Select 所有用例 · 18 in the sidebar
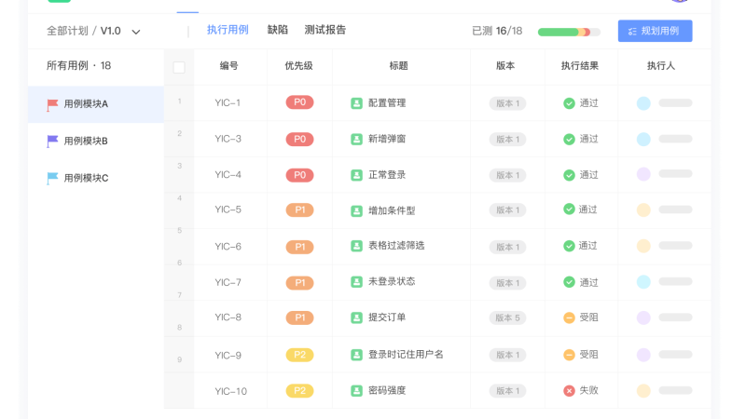 pos(78,65)
